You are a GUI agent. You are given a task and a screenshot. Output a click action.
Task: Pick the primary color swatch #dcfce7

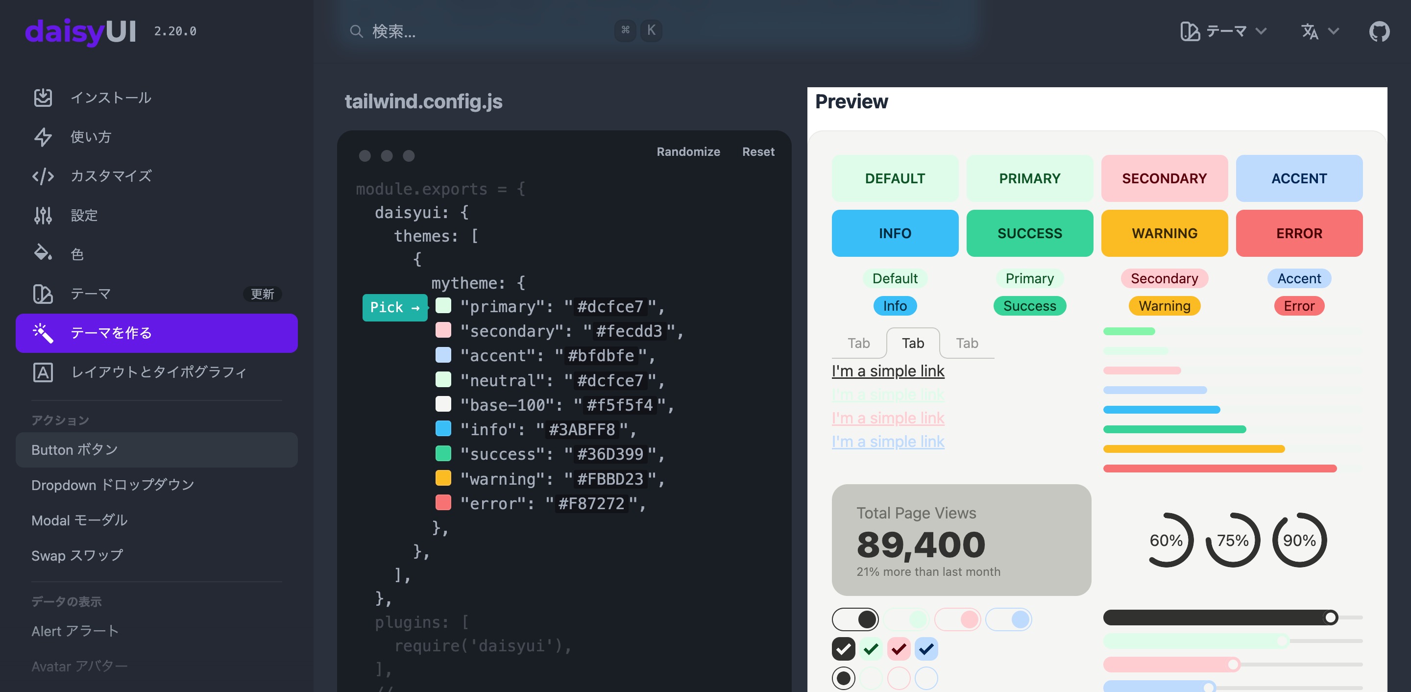point(443,306)
